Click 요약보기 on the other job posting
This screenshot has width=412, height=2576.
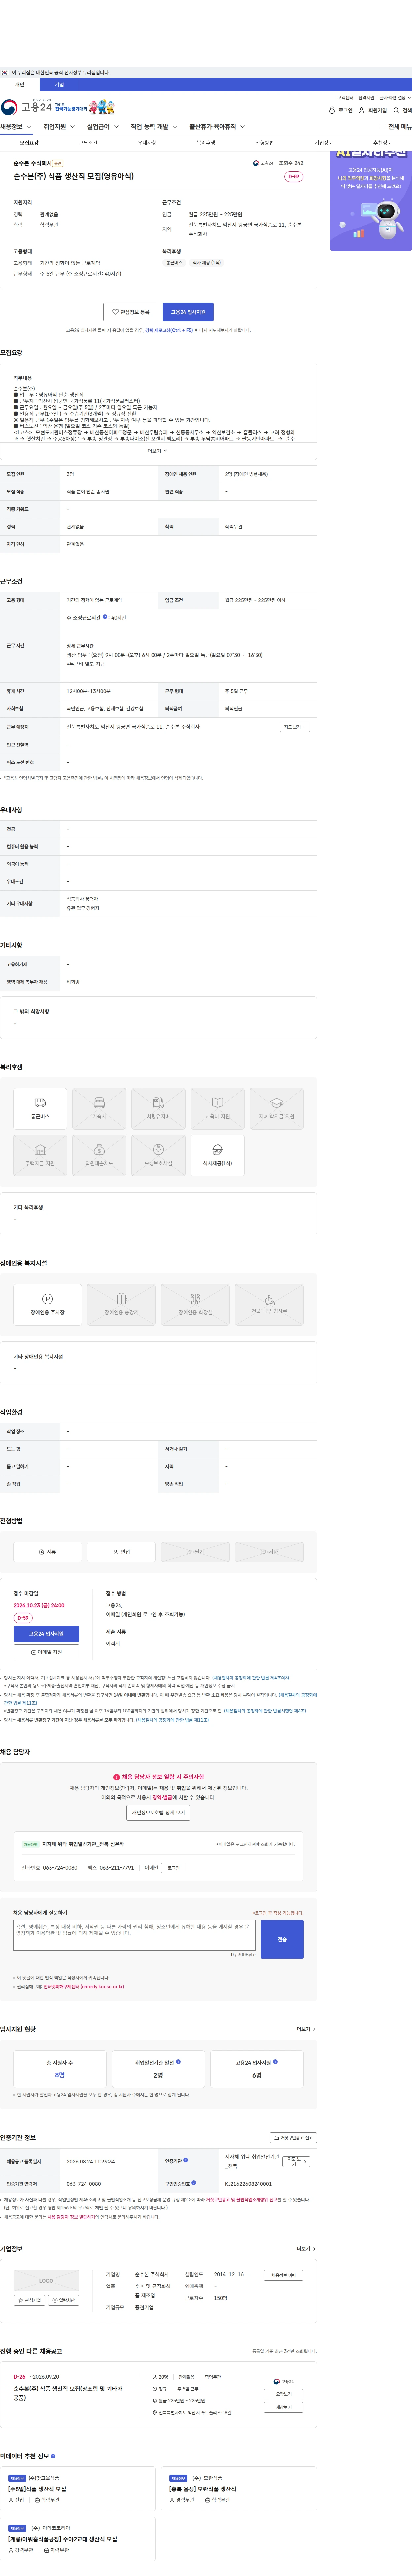[284, 2394]
